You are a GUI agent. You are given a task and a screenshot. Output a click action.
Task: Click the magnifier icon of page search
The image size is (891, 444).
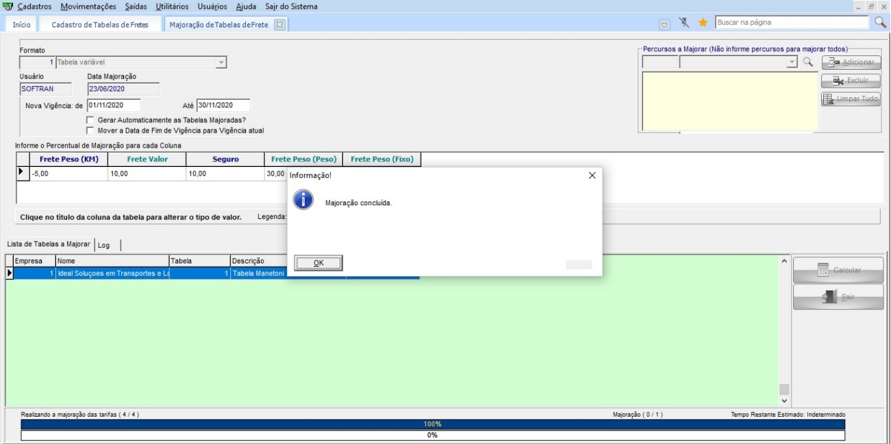click(x=881, y=23)
